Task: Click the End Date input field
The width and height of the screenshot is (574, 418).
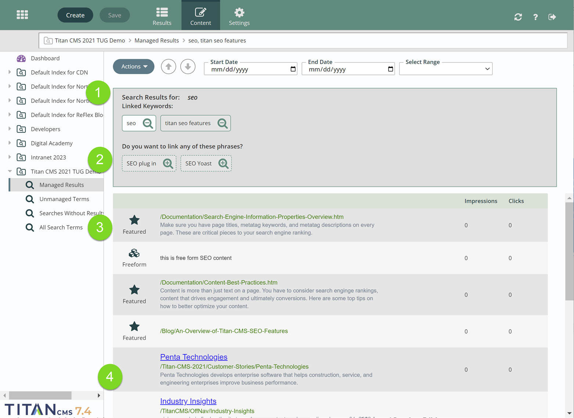Action: pos(348,69)
